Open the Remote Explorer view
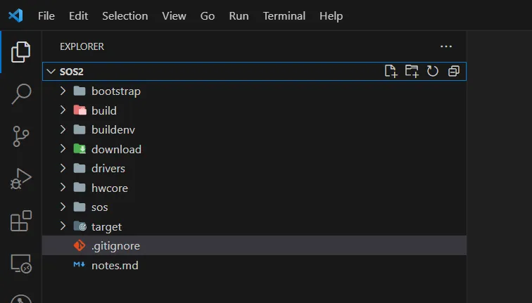The width and height of the screenshot is (532, 303). pos(21,264)
